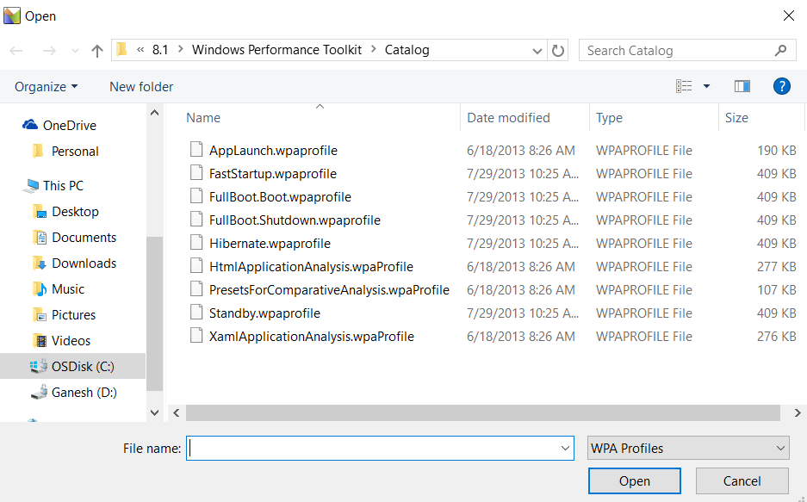Click Windows Performance Toolkit breadcrumb

(x=276, y=50)
